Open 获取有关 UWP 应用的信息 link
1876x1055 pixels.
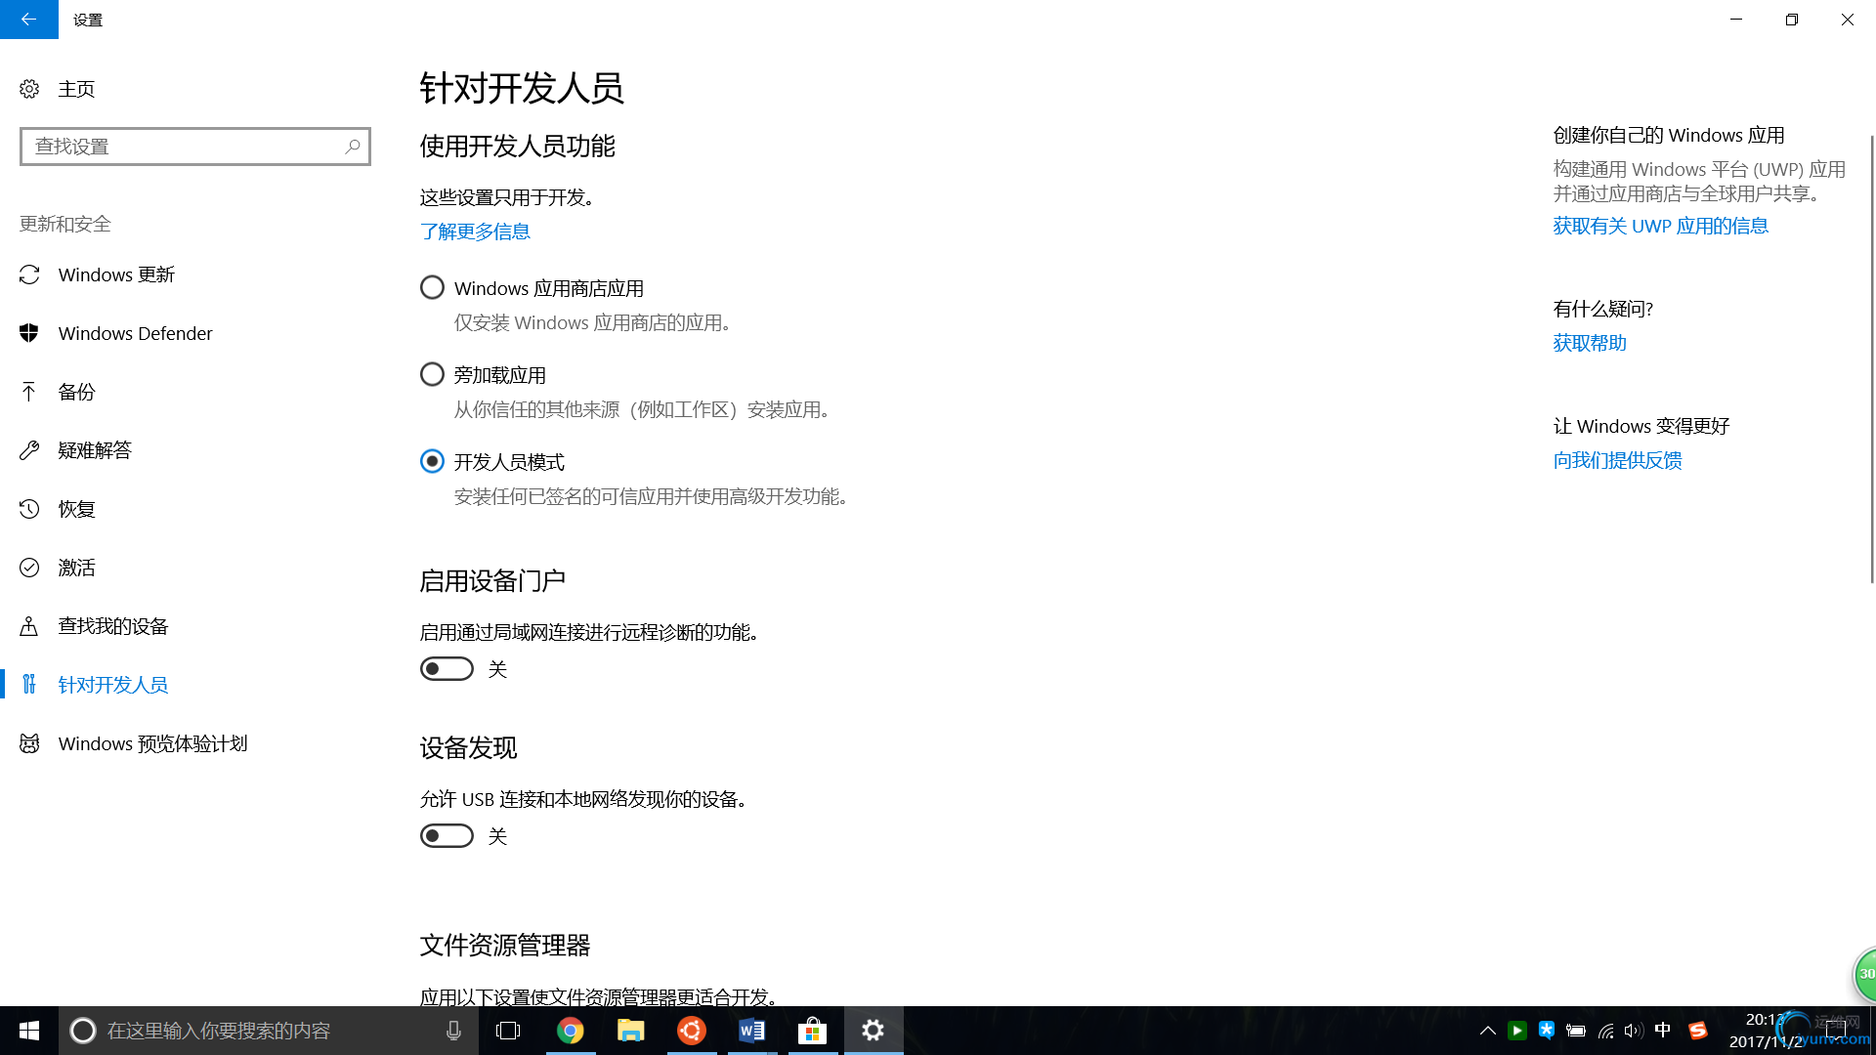1660,226
